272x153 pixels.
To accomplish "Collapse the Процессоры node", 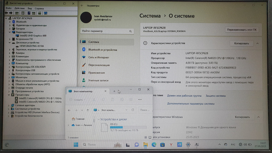I will coord(9,95).
